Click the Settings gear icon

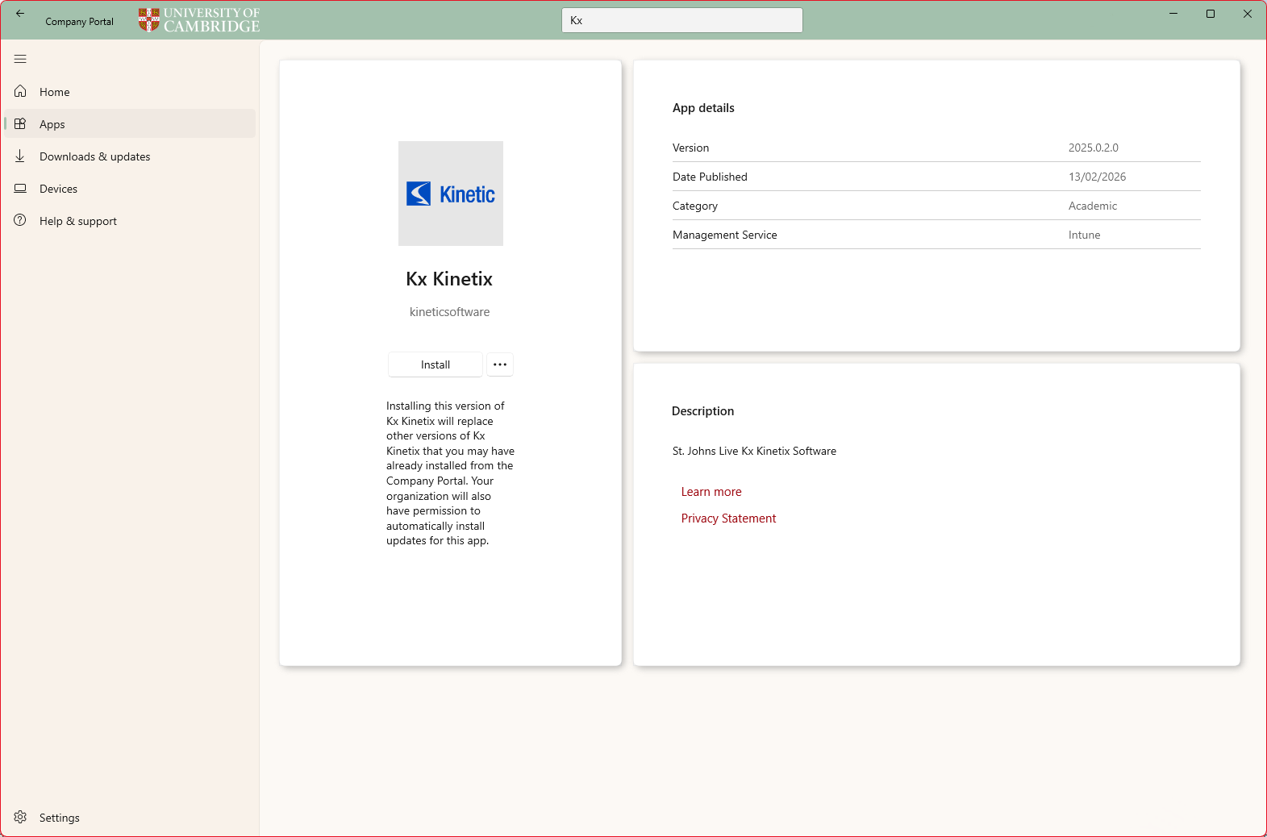click(20, 817)
